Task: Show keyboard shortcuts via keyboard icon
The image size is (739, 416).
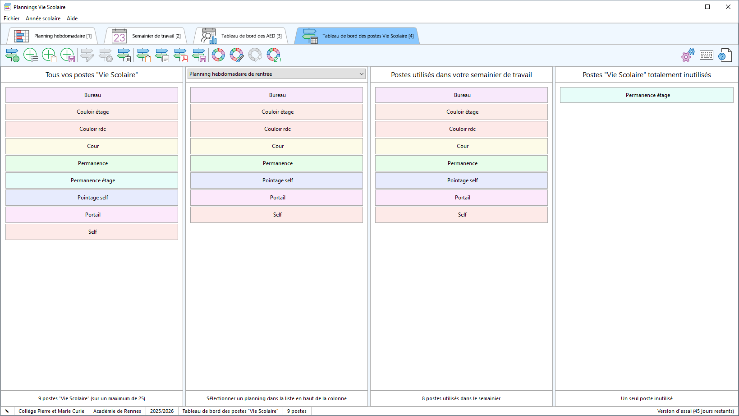Action: (x=707, y=55)
